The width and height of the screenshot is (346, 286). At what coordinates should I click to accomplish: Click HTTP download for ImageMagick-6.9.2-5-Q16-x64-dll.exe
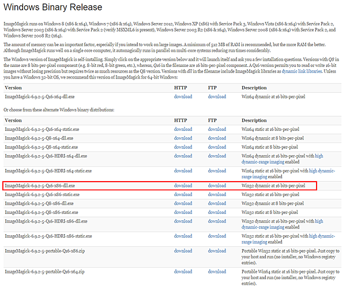coord(183,96)
